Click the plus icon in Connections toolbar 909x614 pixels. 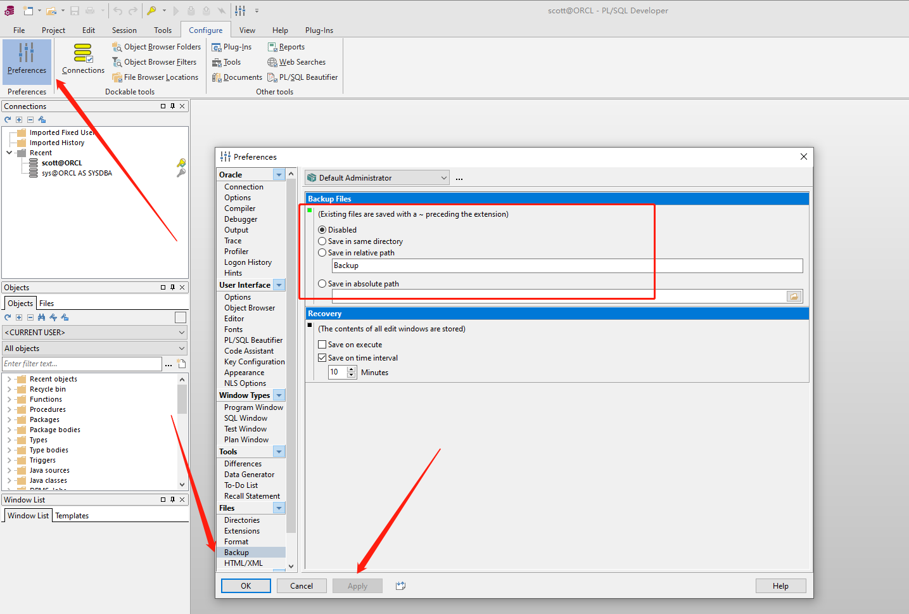pyautogui.click(x=19, y=120)
